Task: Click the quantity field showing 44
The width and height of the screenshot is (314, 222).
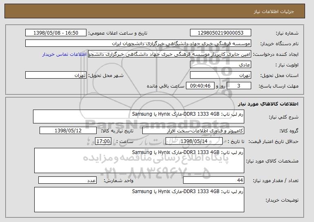Action: pos(214,180)
